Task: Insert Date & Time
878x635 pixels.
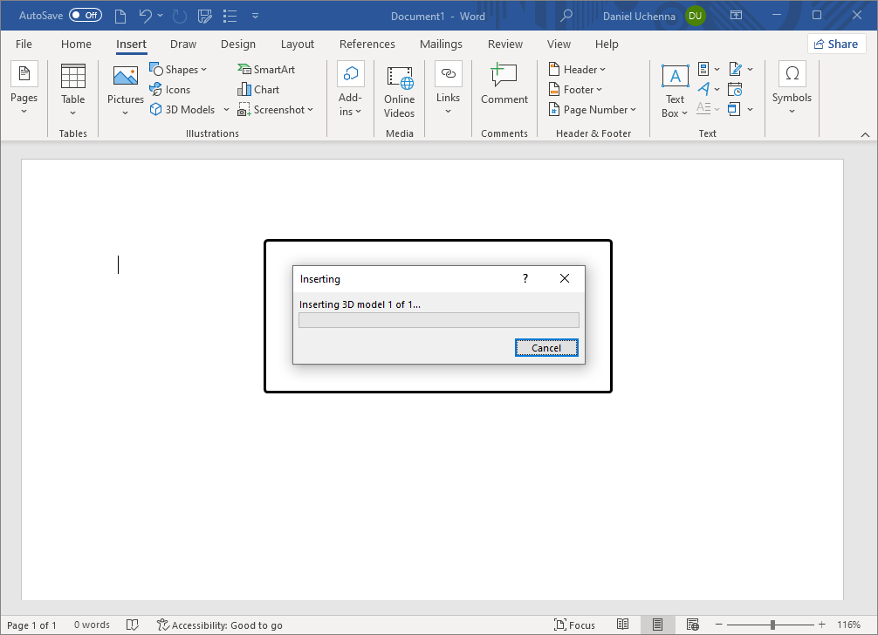Action: pyautogui.click(x=736, y=89)
